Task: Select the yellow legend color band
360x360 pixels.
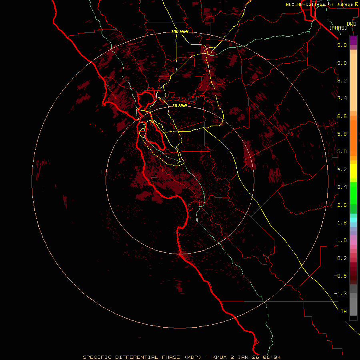Action: tap(353, 171)
